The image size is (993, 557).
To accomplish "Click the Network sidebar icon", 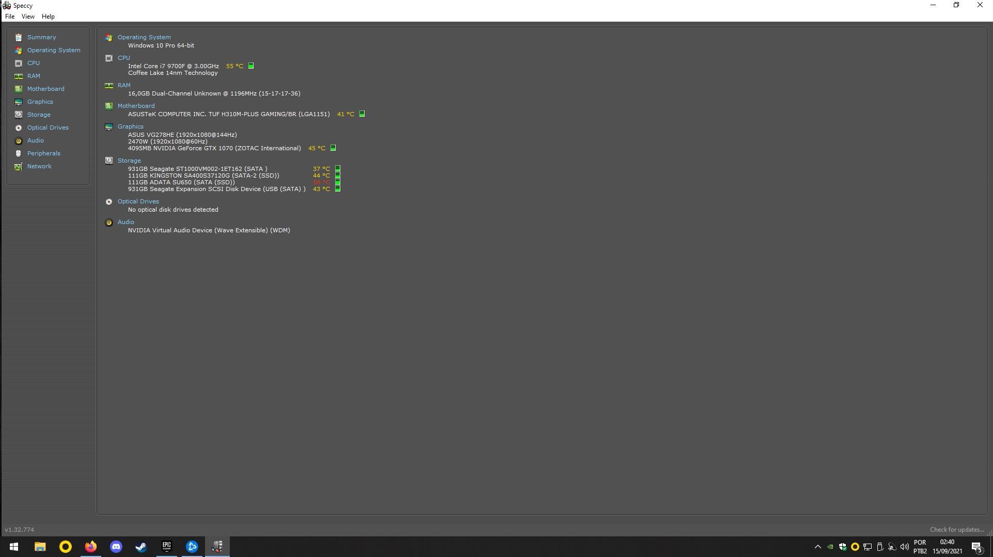I will [19, 166].
